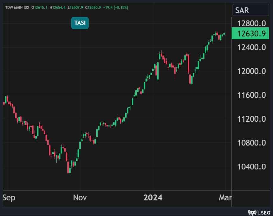Open the SAR currency selector
Image resolution: width=273 pixels, height=216 pixels.
pos(251,10)
